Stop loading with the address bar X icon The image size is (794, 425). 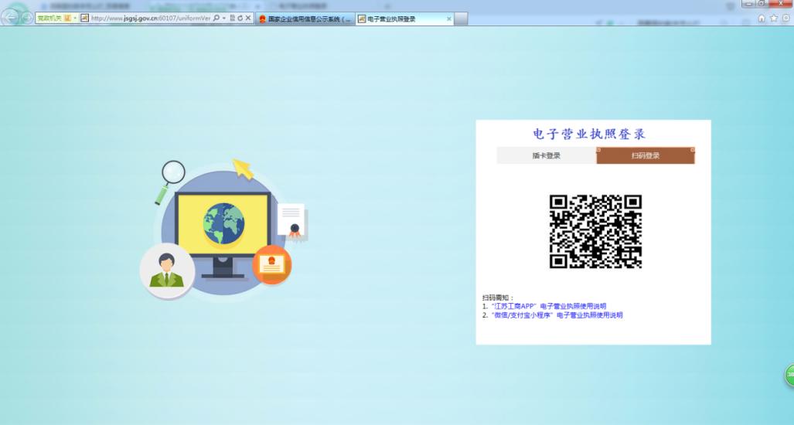coord(248,19)
